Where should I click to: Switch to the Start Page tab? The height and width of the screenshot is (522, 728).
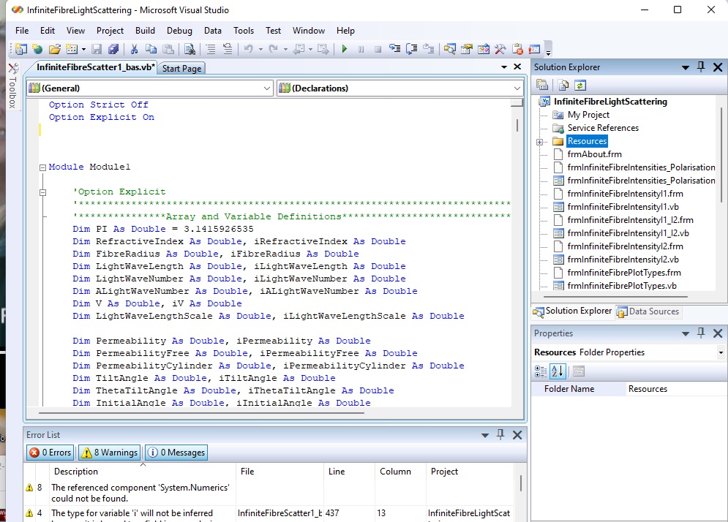click(181, 68)
